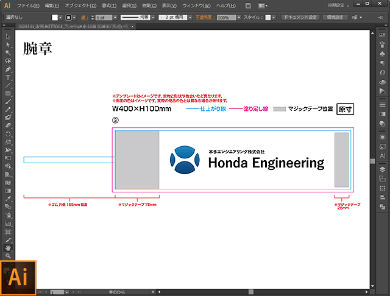Open the stroke color dropdown arrow

[x=74, y=18]
